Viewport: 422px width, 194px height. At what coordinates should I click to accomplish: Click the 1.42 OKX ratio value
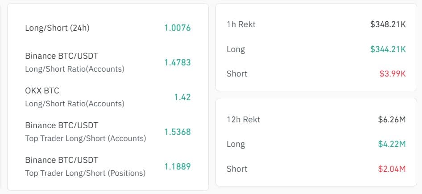tap(182, 97)
